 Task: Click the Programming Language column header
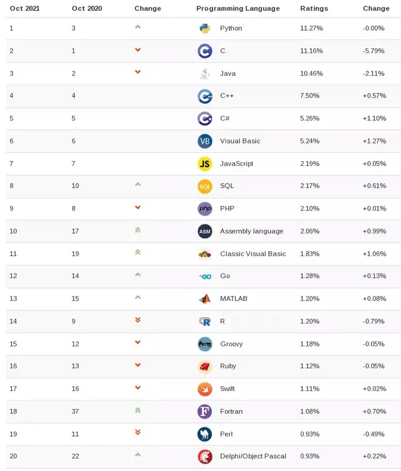click(237, 8)
